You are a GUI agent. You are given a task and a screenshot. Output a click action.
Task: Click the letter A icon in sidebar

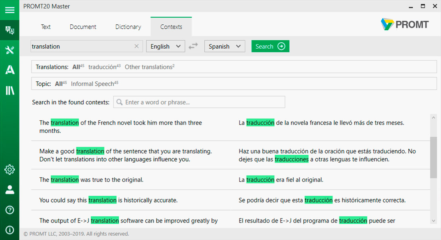click(x=10, y=70)
